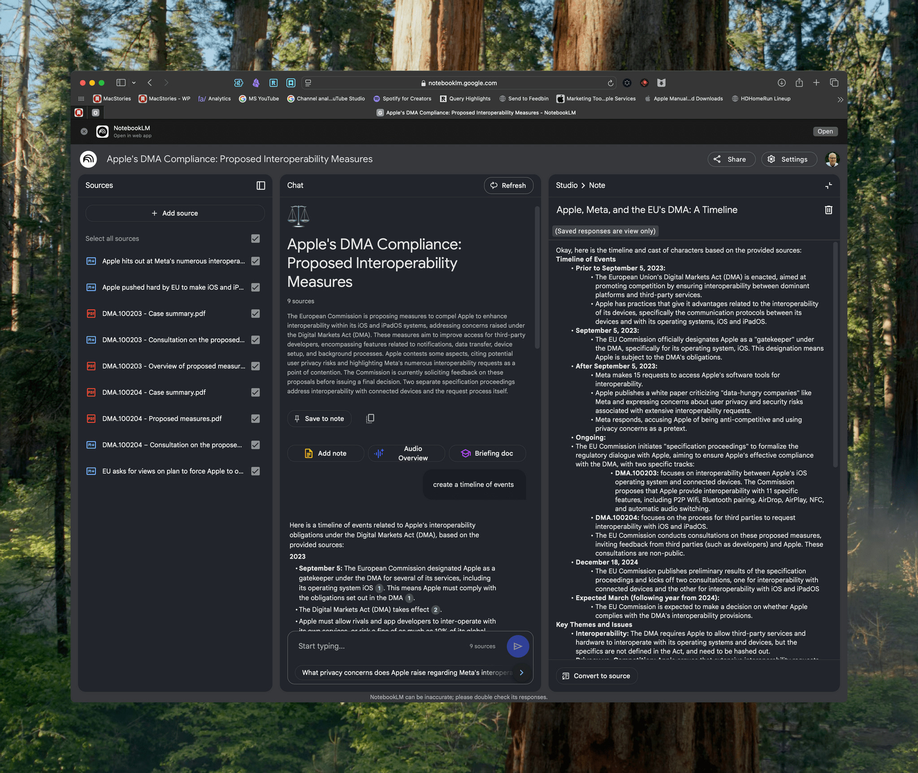This screenshot has height=773, width=918.
Task: Select the Apple's DMA Compliance browser tab
Action: [476, 113]
